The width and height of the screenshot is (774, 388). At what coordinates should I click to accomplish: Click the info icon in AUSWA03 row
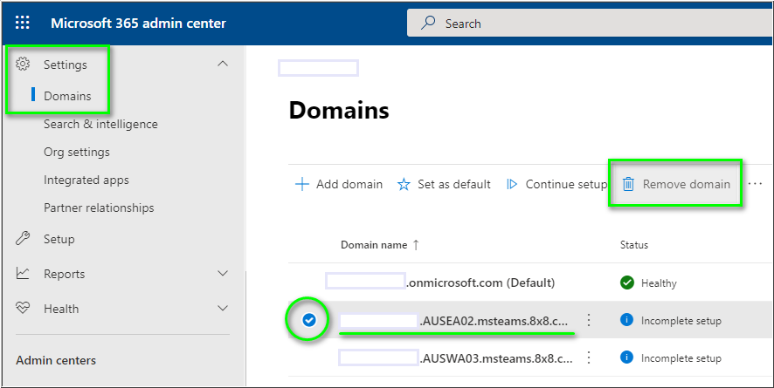point(626,357)
